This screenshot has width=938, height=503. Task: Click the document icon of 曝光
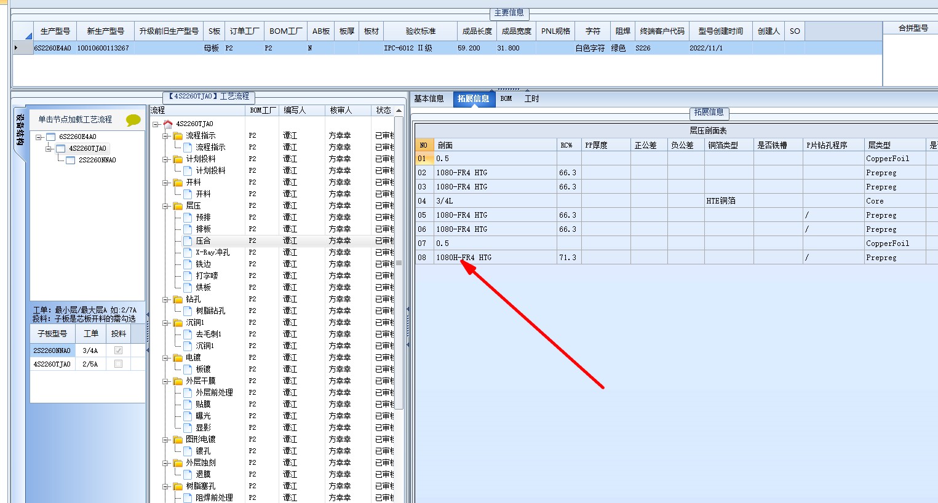[x=188, y=416]
